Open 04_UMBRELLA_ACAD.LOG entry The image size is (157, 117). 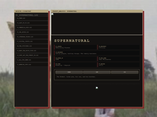[32, 27]
